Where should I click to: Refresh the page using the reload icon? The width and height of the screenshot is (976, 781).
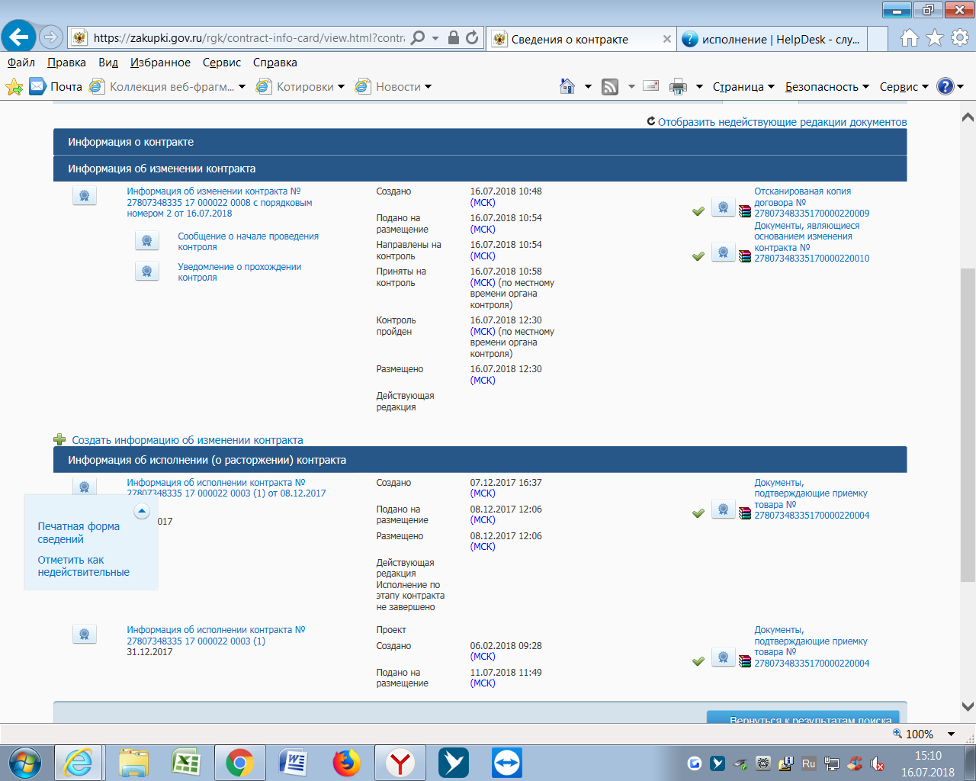(472, 37)
